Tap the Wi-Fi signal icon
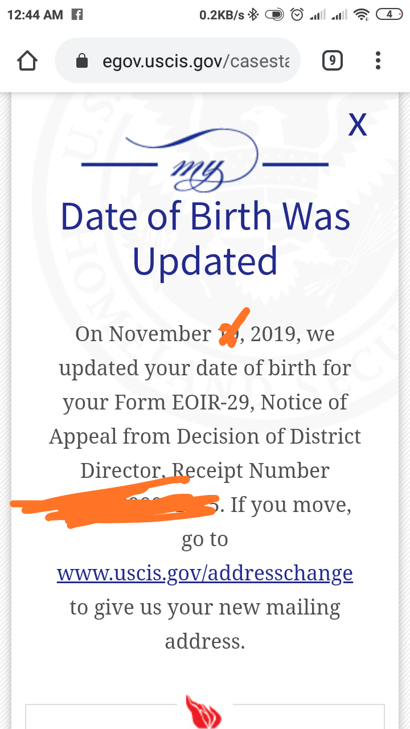Screen dimensions: 410x729 coord(362,15)
